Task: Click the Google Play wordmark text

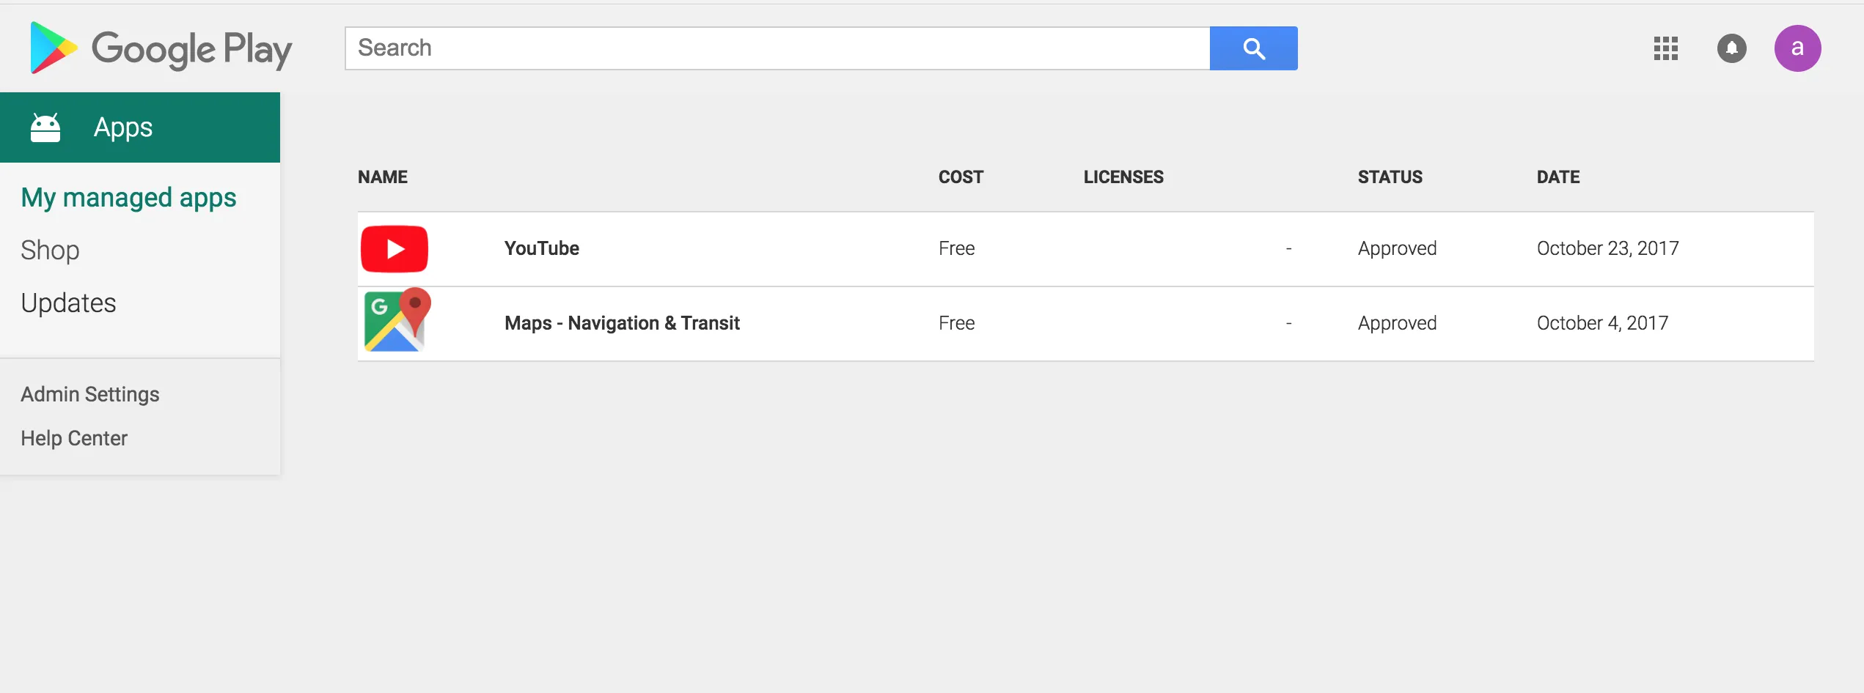Action: coord(191,50)
